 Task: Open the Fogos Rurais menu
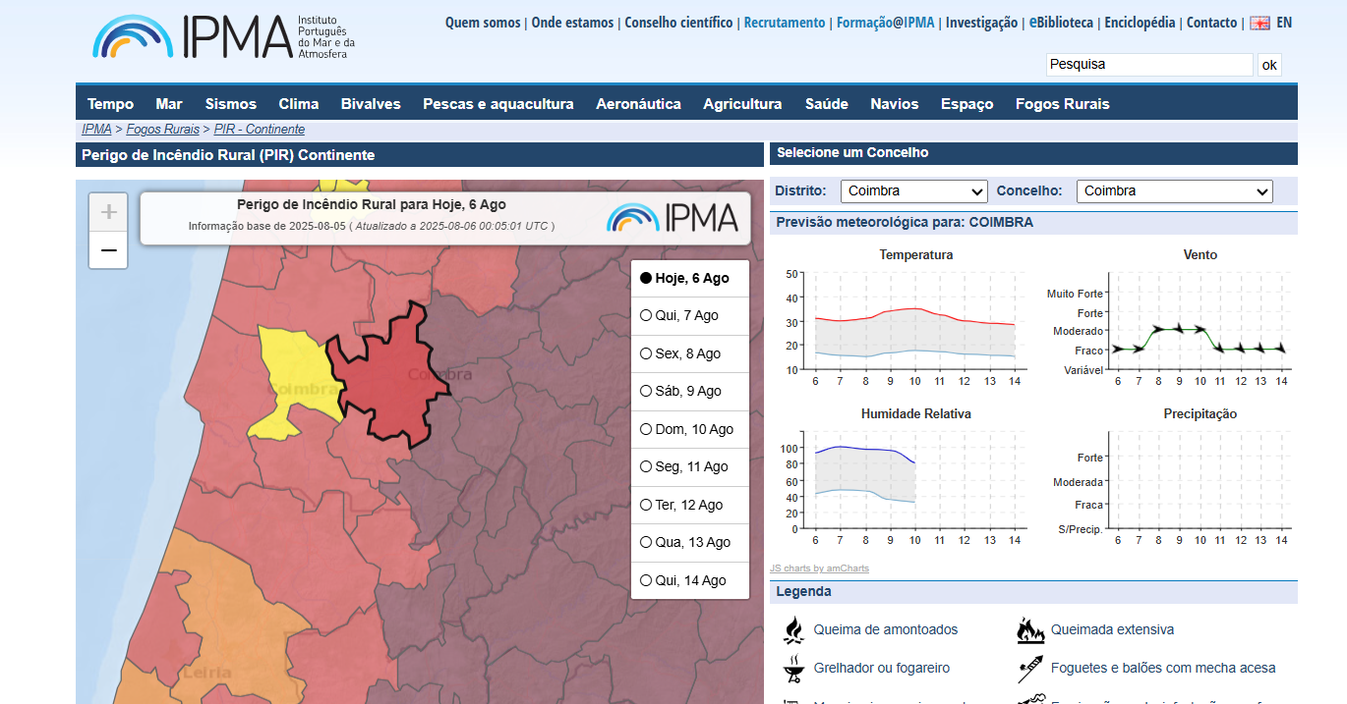coord(1062,104)
